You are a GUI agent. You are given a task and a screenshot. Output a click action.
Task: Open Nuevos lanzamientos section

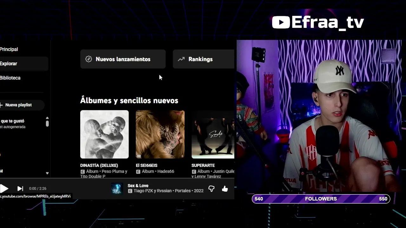click(123, 59)
